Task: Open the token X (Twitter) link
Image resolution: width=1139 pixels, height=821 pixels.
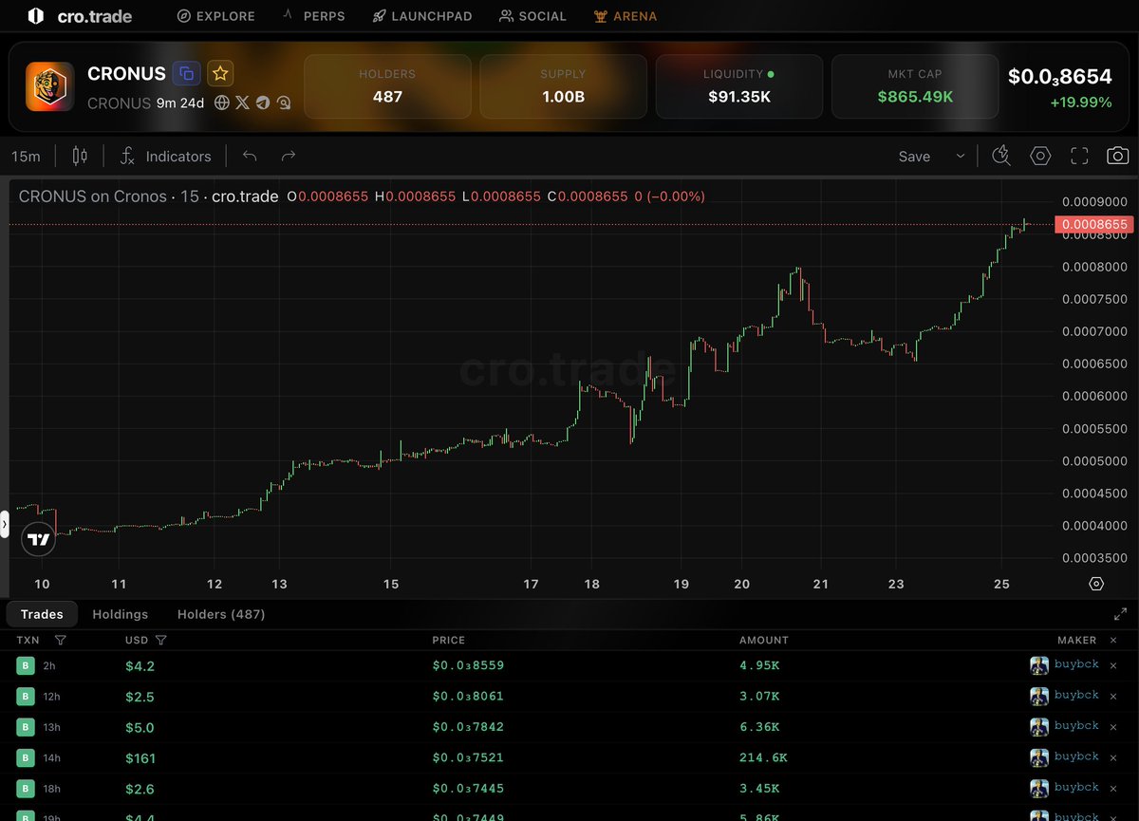Action: point(242,103)
